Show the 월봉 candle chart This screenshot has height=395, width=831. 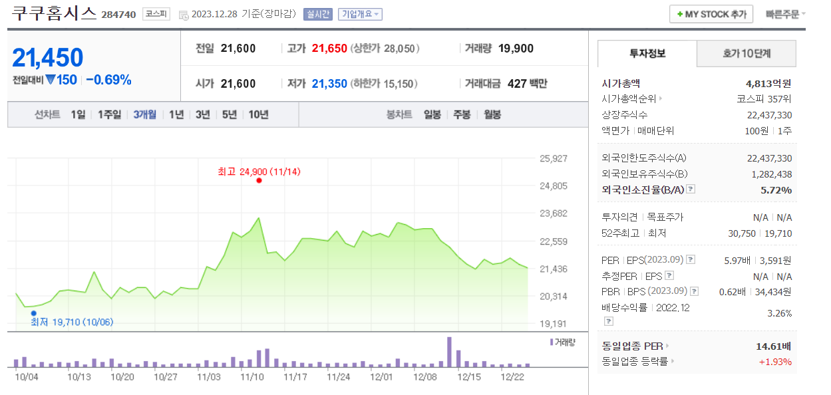[x=492, y=114]
